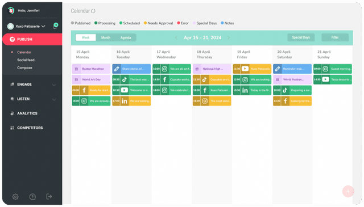Open the help question mark icon

coord(32,197)
